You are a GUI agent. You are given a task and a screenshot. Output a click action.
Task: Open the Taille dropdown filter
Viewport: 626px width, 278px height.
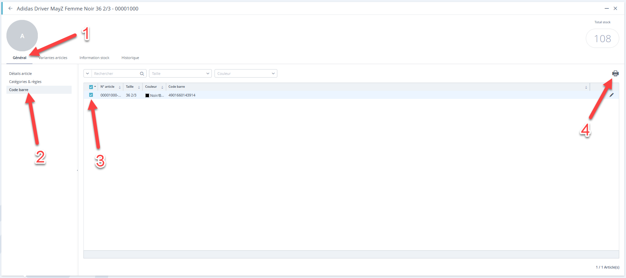tap(180, 74)
